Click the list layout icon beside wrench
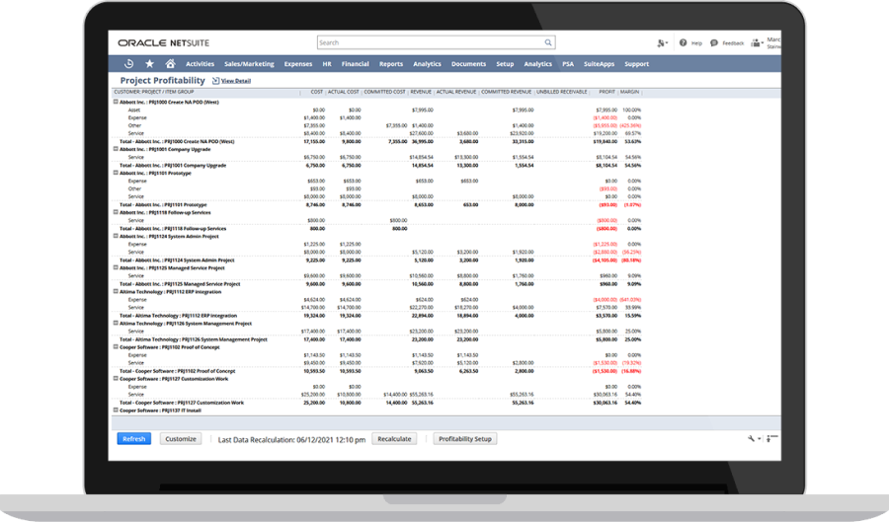 (771, 438)
